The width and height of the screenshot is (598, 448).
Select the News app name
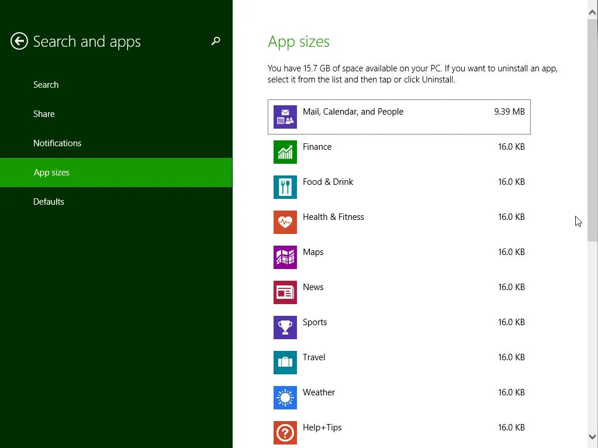point(313,287)
